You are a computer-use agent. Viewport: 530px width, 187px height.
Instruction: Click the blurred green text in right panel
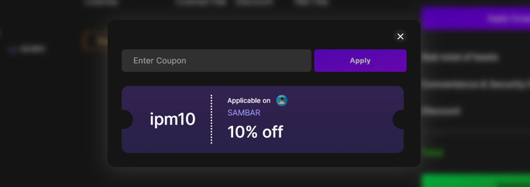(x=433, y=152)
